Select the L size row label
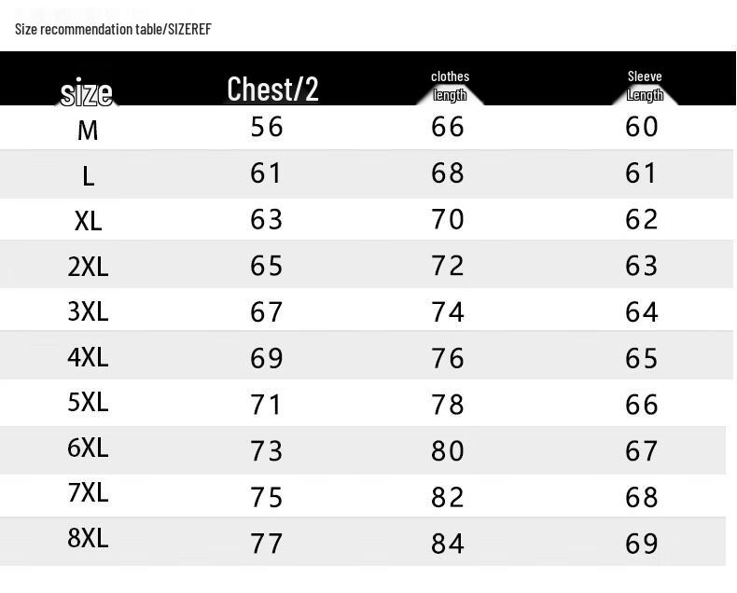 89,175
